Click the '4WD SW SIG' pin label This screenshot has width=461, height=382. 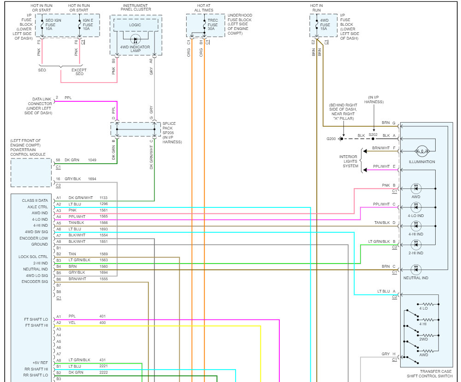[x=36, y=232]
